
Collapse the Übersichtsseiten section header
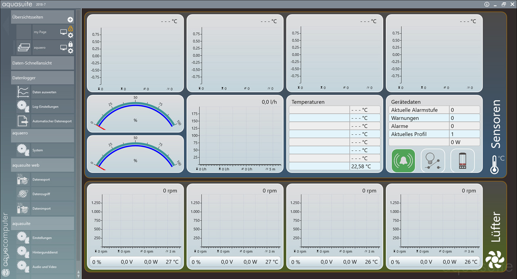point(42,17)
